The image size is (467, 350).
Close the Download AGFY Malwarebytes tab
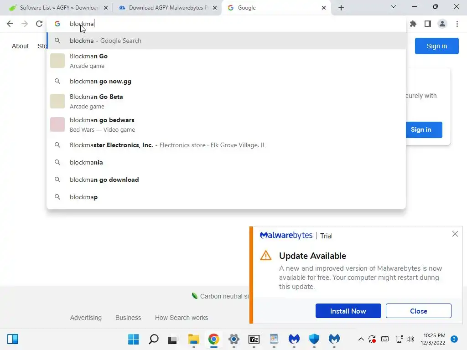coord(215,8)
